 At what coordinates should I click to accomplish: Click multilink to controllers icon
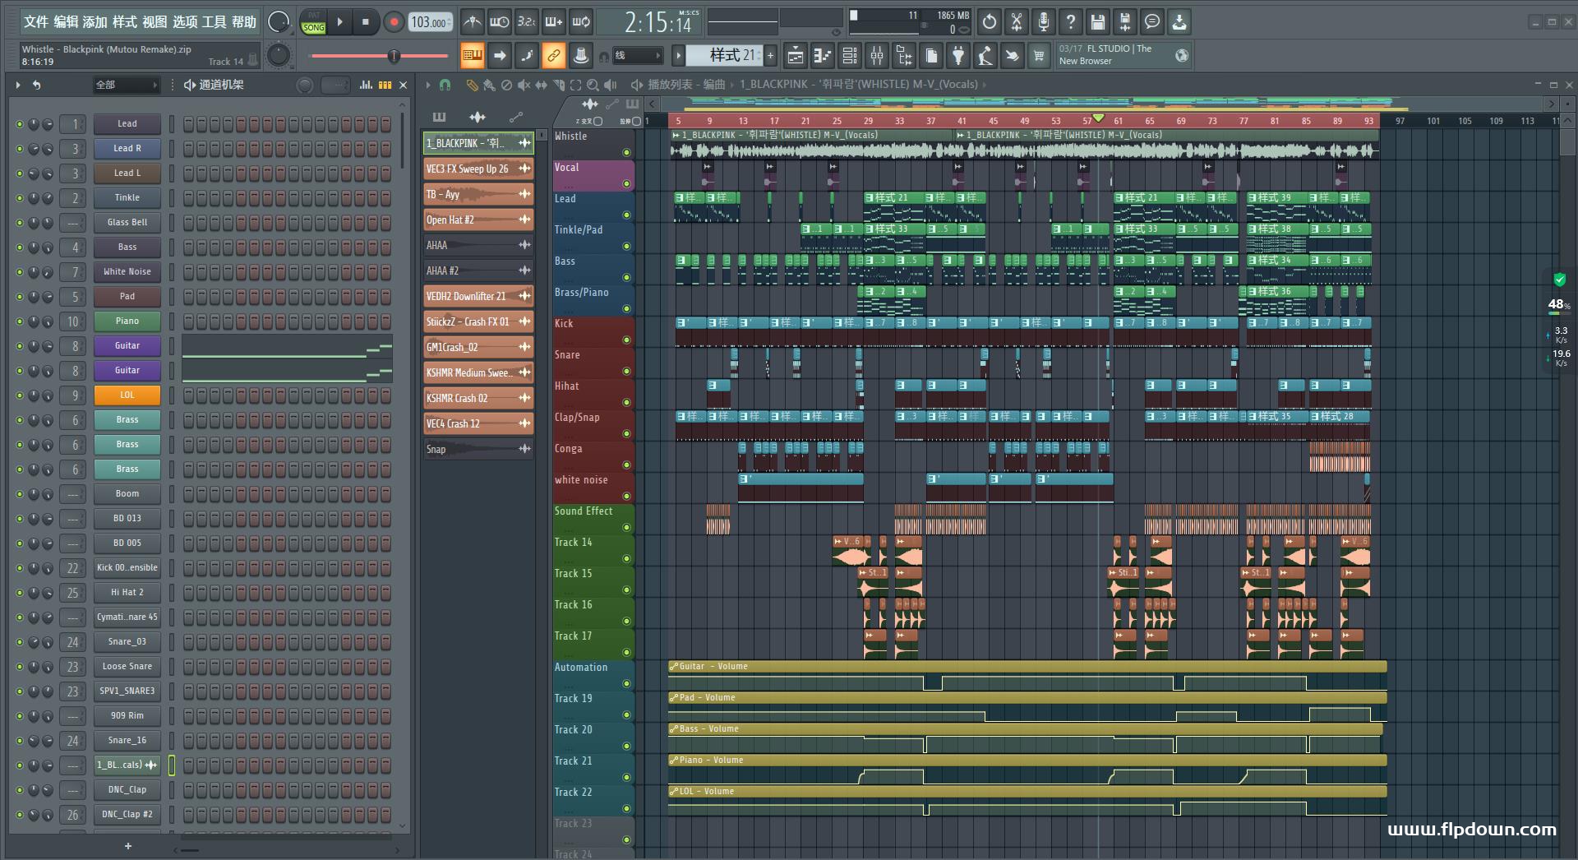(x=581, y=56)
